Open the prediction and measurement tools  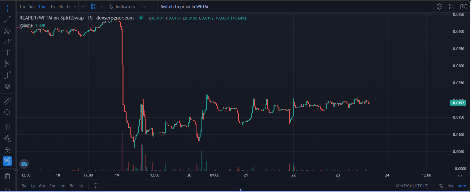click(7, 75)
